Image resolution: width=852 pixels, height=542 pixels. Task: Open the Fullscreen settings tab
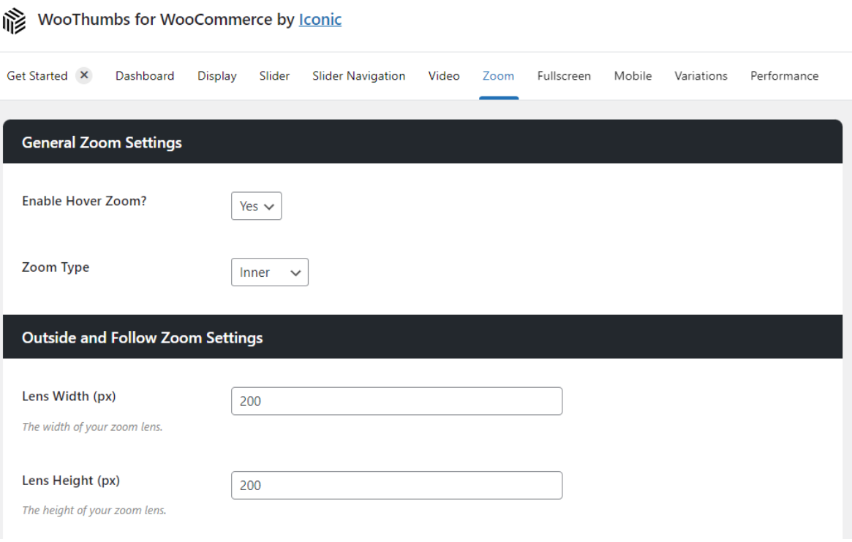click(x=564, y=75)
